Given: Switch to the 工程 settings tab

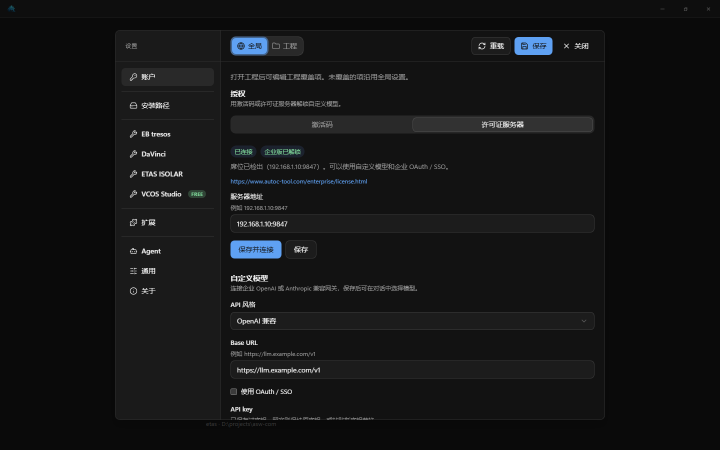Looking at the screenshot, I should coord(284,46).
